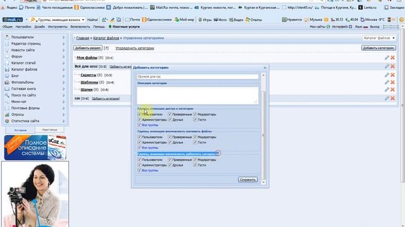Open the Общее menu

[x=8, y=26]
